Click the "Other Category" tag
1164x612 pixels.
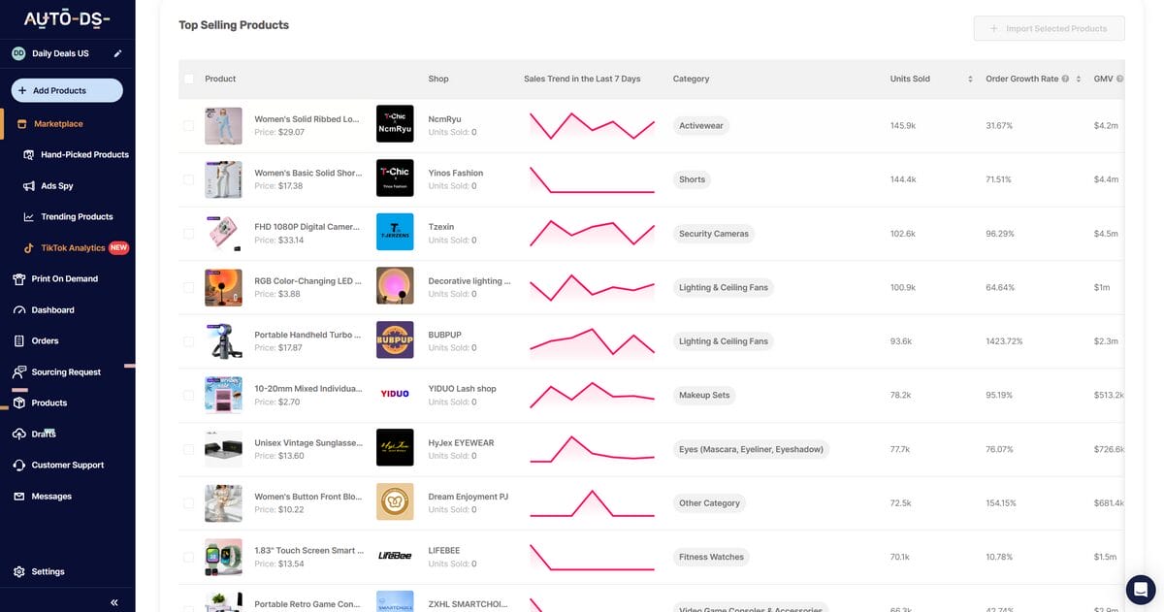[x=709, y=502]
